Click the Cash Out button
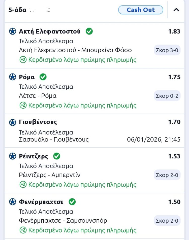This screenshot has width=189, height=240. (141, 10)
